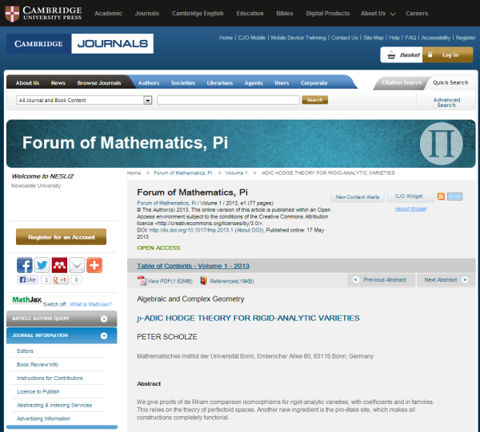The height and width of the screenshot is (432, 480).
Task: Open All Journal and Book Content dropdown
Action: click(147, 100)
